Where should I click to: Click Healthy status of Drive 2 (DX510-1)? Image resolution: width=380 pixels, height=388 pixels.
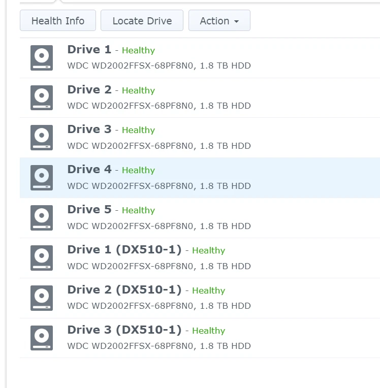208,290
